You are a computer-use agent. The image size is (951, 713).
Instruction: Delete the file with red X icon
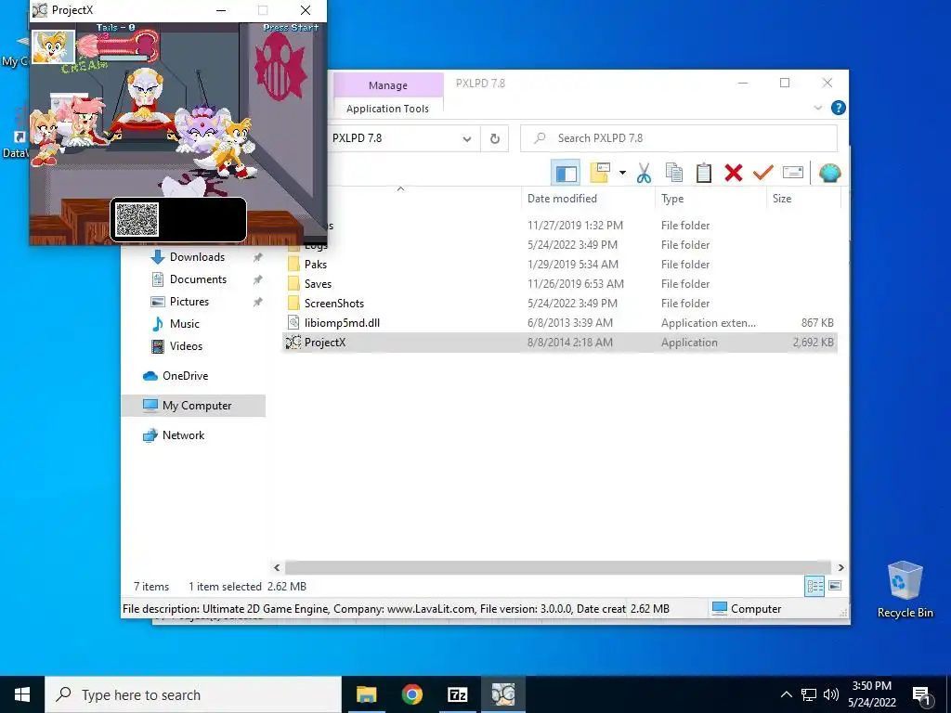point(734,174)
